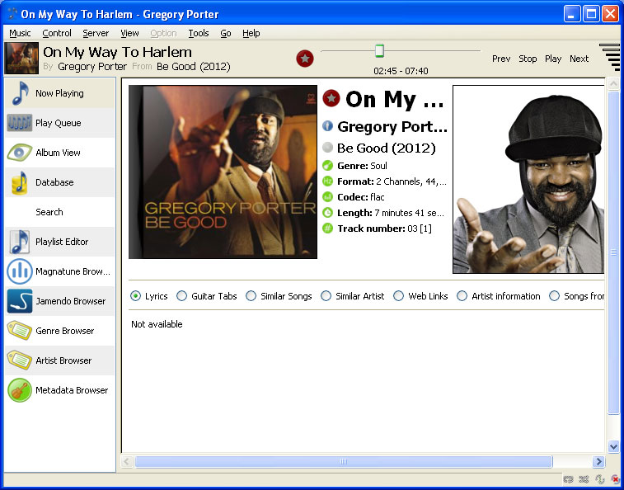Open the Genre Browser

59,331
